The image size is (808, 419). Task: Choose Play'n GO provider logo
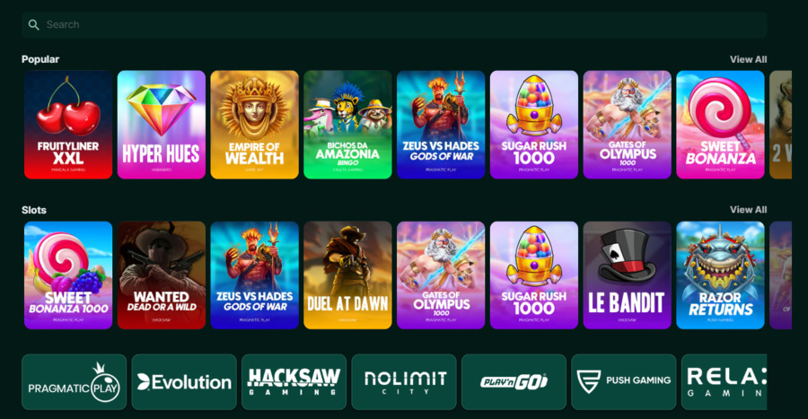click(x=514, y=382)
